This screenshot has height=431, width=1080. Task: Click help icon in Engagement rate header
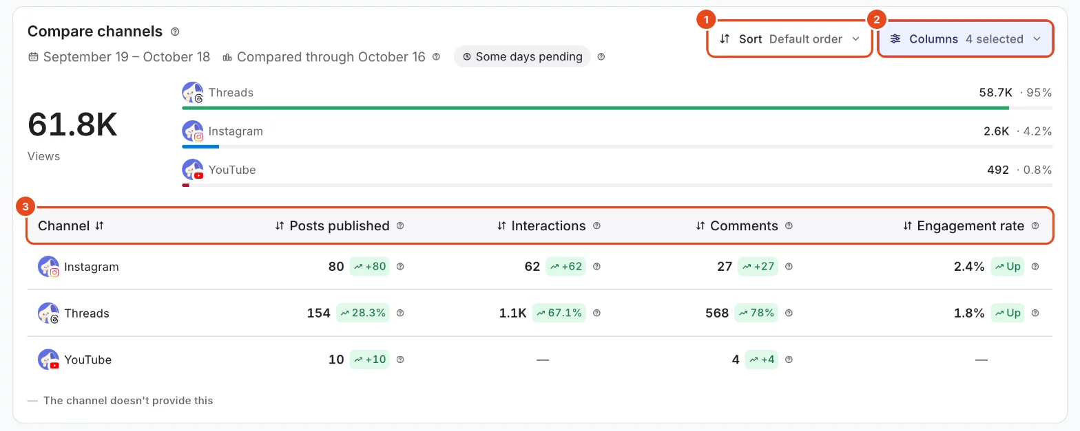click(x=1035, y=226)
